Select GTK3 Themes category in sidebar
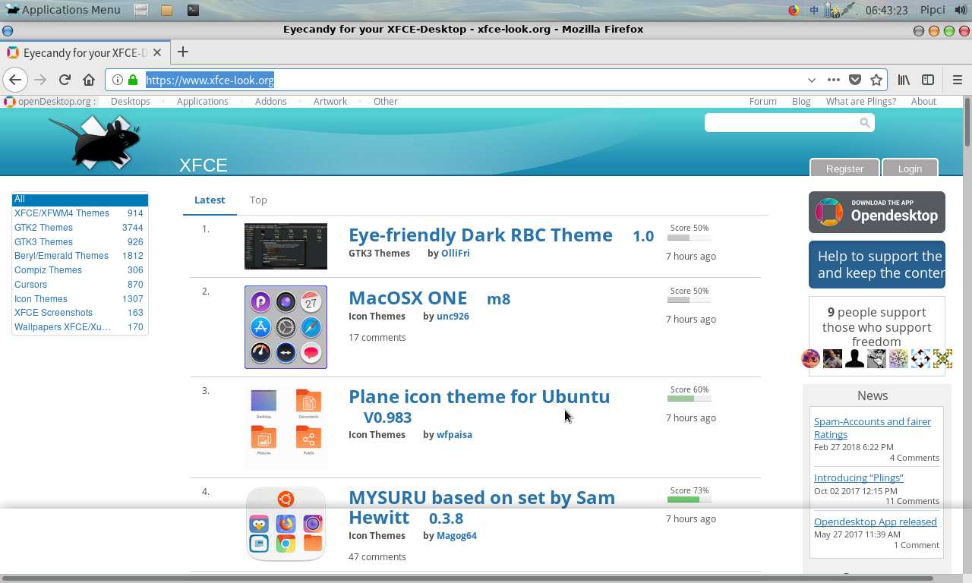 point(80,242)
